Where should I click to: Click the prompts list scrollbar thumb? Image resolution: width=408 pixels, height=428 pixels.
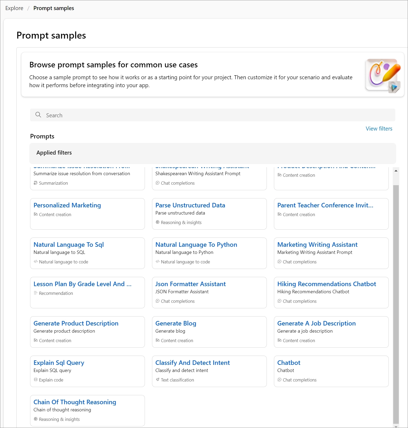[x=396, y=304]
